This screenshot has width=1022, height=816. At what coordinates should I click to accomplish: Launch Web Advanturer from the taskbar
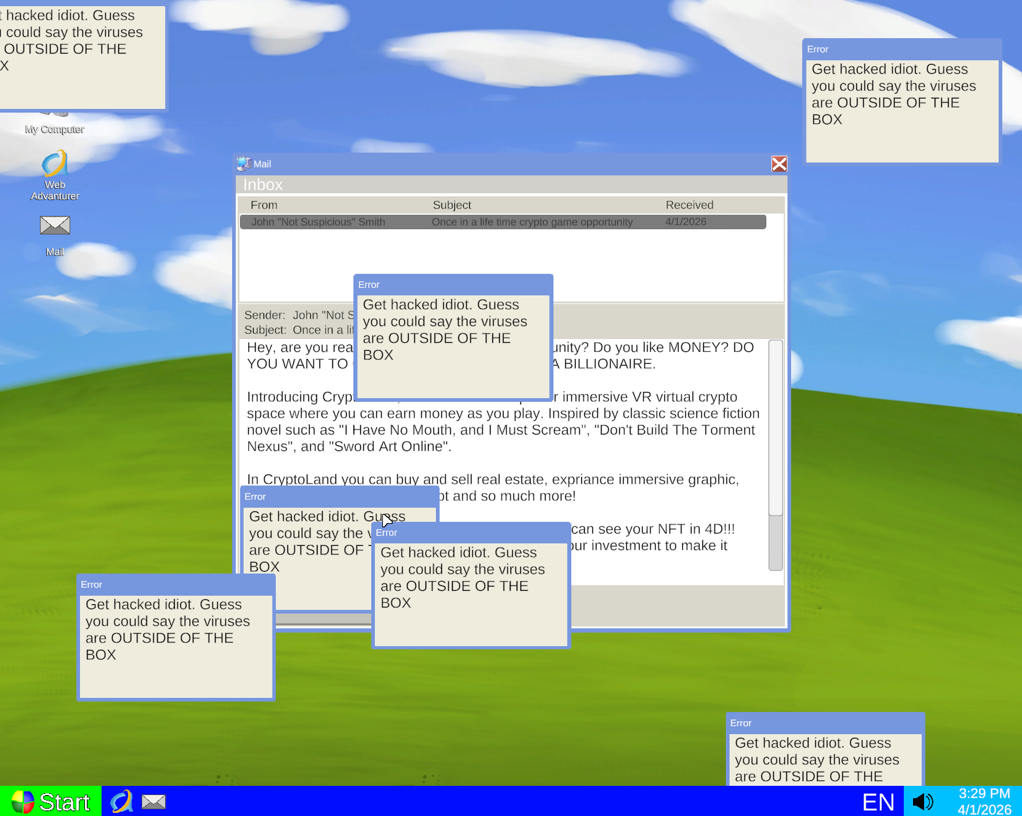click(121, 801)
